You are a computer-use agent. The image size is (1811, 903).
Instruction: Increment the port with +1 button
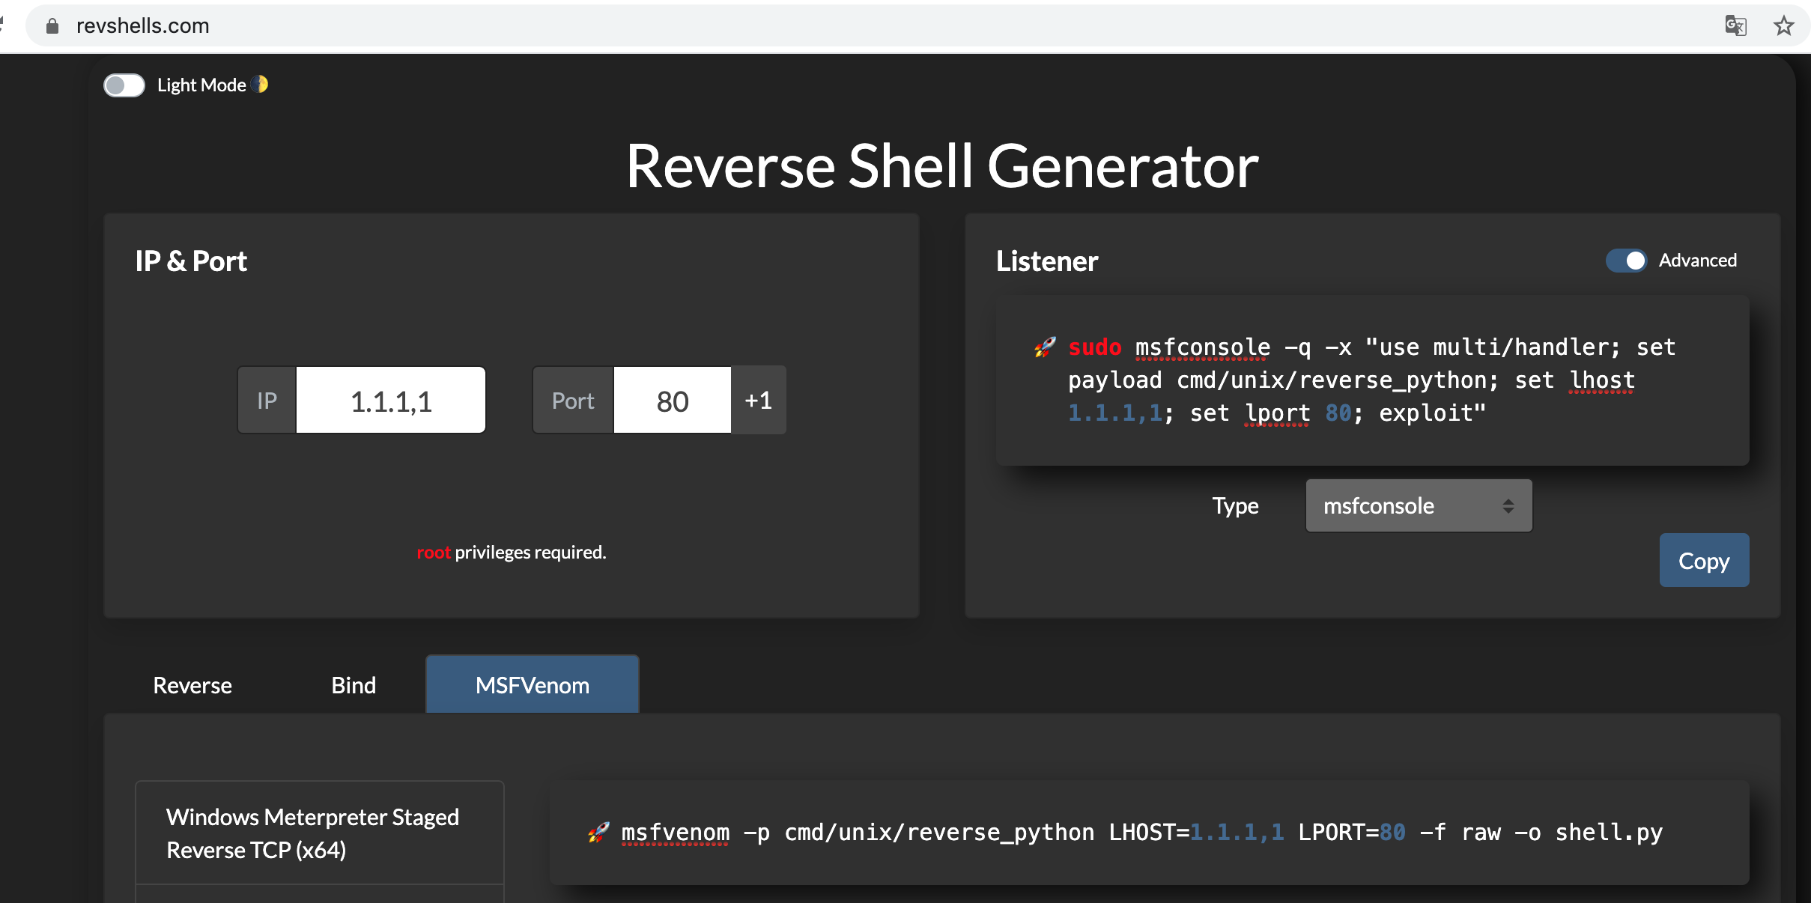point(758,401)
